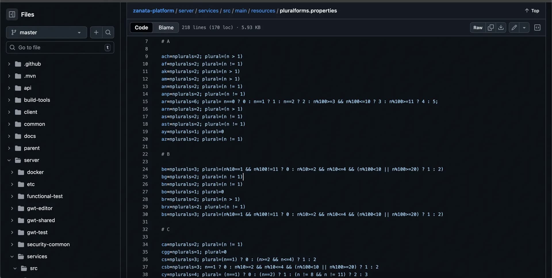Open the Raw file view
The width and height of the screenshot is (552, 278).
pyautogui.click(x=478, y=28)
